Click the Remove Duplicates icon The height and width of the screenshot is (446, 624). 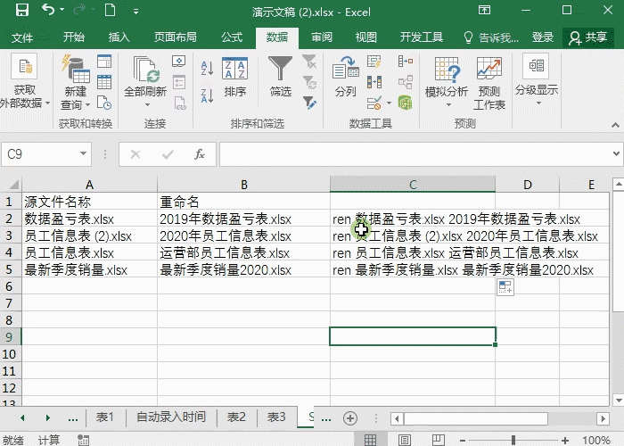coord(374,82)
